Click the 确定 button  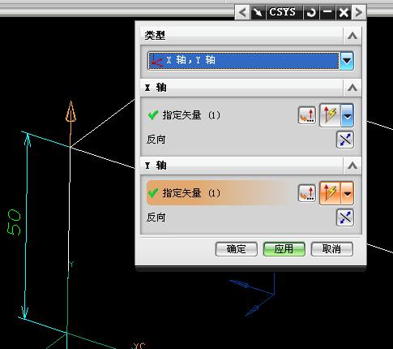point(237,249)
